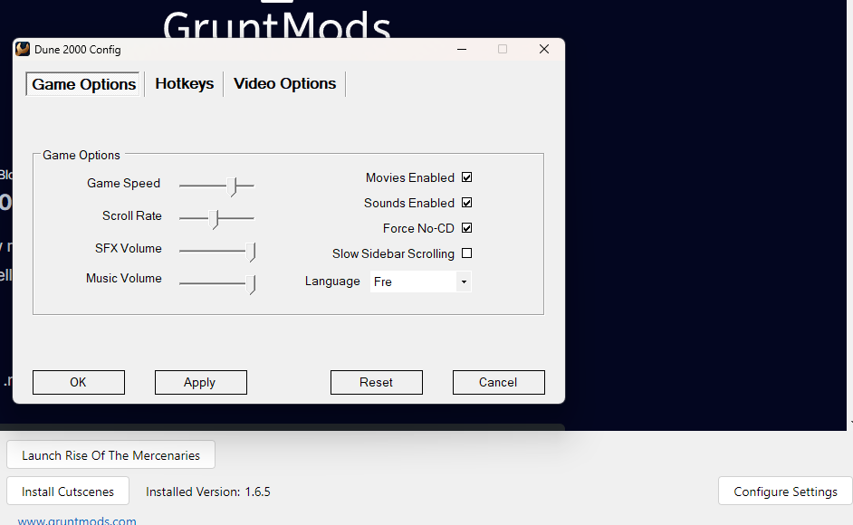This screenshot has width=853, height=525.
Task: Close the Dune 2000 Config window
Action: (543, 49)
